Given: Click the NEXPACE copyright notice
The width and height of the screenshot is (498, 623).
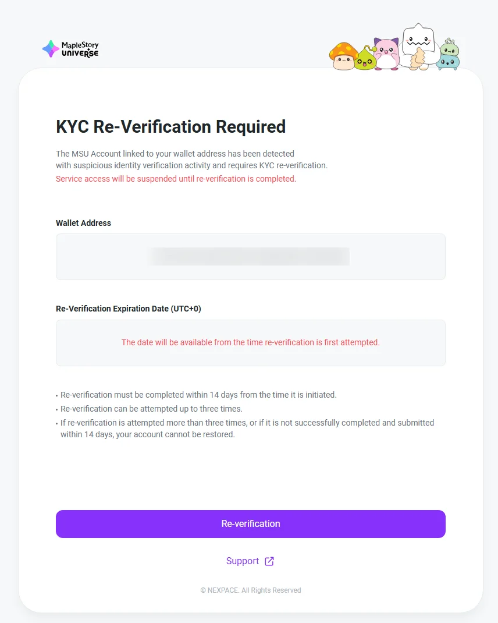Looking at the screenshot, I should point(250,590).
